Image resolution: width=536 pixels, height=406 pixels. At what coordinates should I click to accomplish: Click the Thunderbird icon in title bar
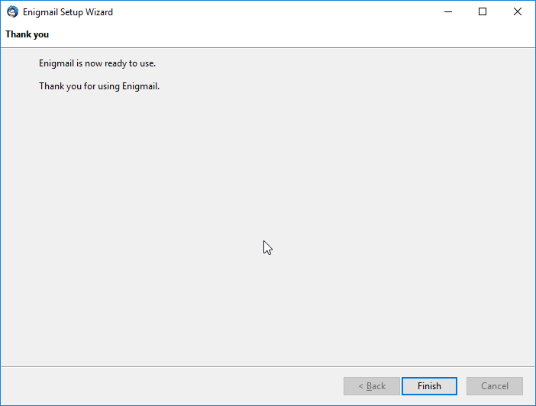(x=13, y=11)
